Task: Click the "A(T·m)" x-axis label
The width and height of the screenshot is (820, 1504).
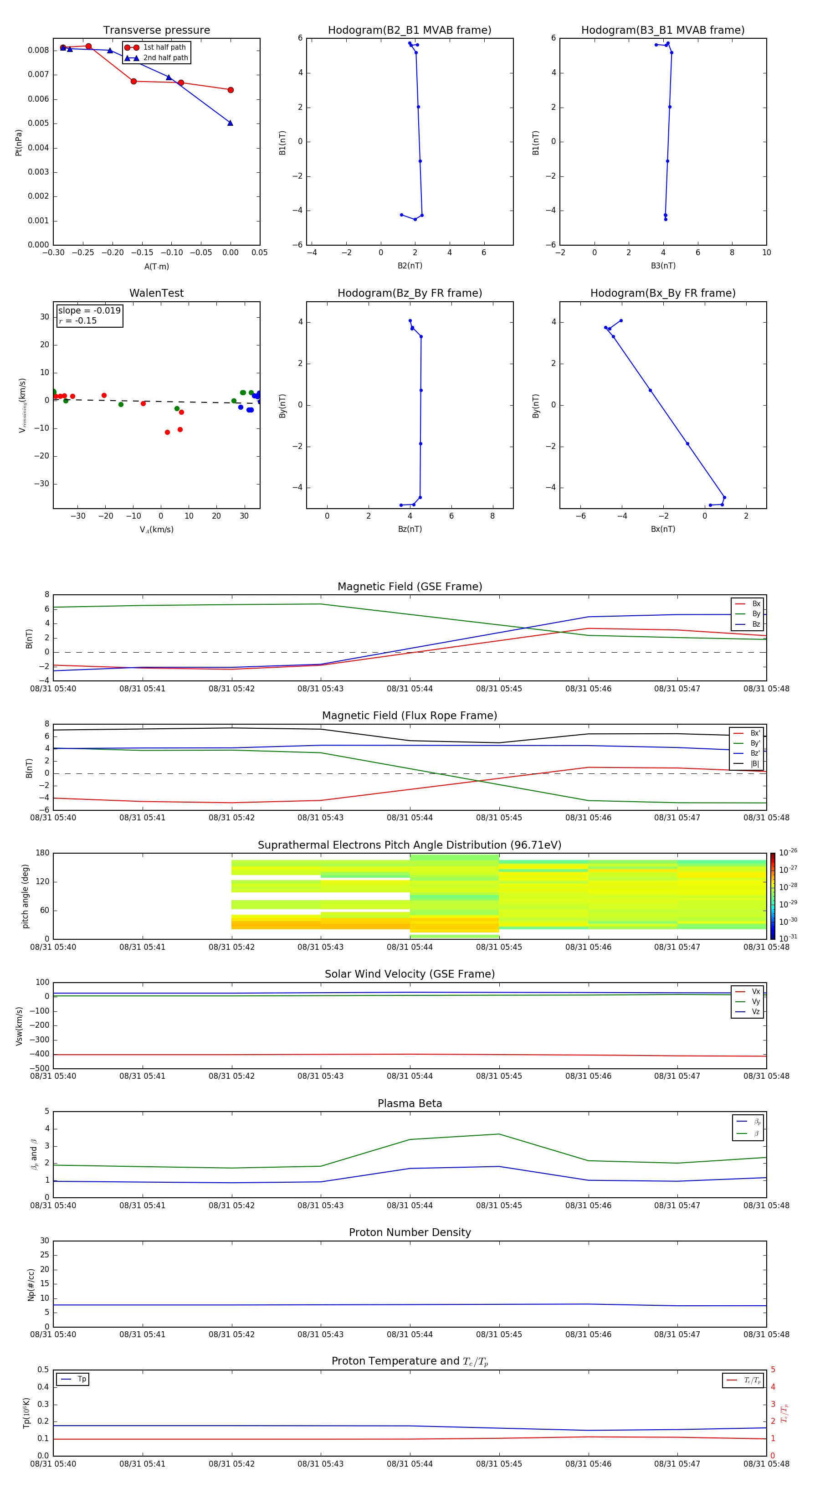Action: coord(156,267)
